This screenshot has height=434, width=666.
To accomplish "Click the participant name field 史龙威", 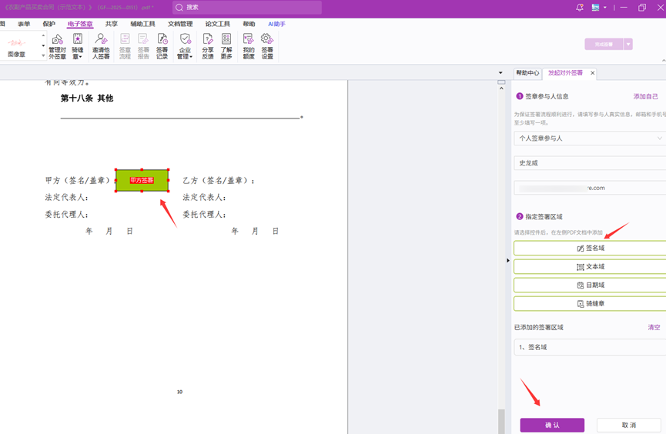I will 590,163.
